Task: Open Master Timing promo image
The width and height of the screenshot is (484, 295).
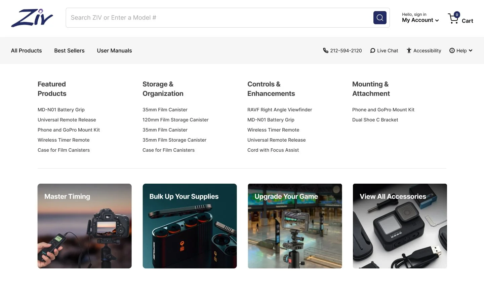Action: tap(85, 226)
